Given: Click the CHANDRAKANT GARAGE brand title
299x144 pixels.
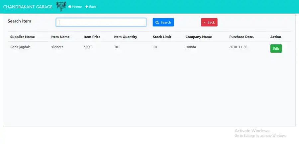Looking at the screenshot, I should click(x=28, y=7).
